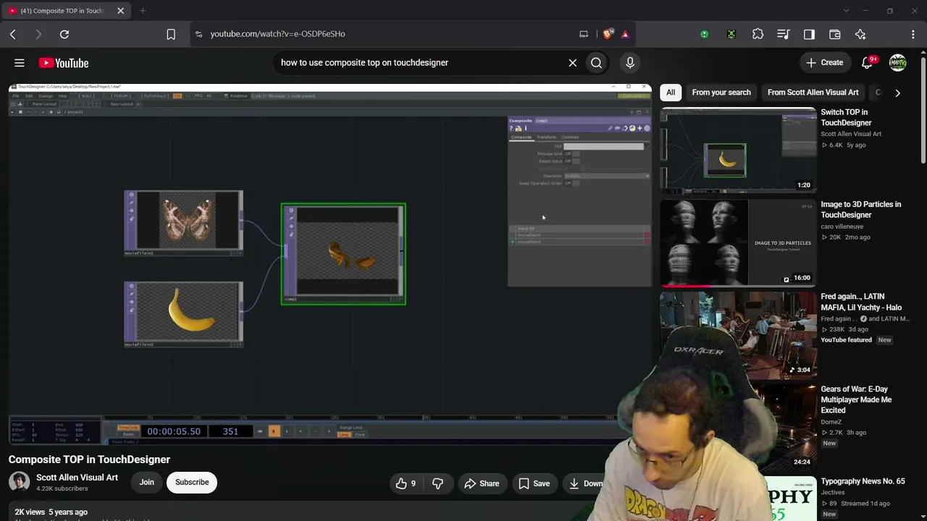Click the TouchDesigner video player
Image resolution: width=927 pixels, height=521 pixels.
(330, 264)
